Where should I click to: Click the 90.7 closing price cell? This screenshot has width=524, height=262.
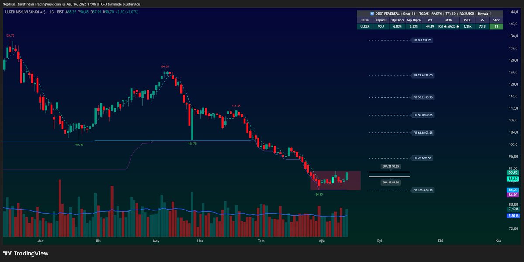point(381,26)
